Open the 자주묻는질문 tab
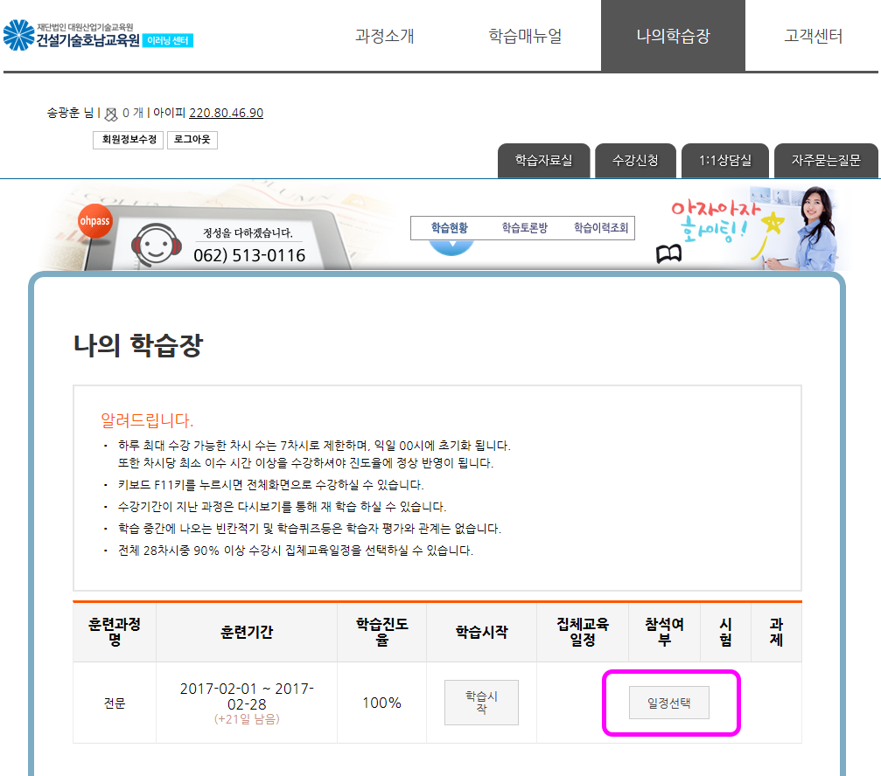881x776 pixels. click(825, 161)
